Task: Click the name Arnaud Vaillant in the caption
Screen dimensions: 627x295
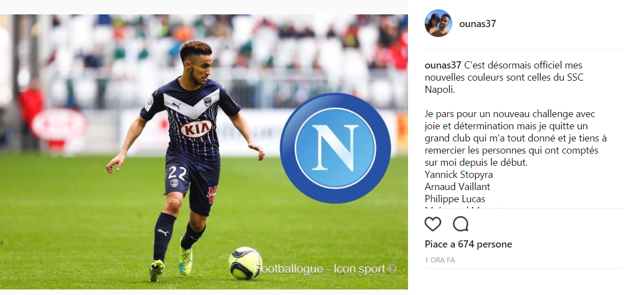Action: click(457, 187)
